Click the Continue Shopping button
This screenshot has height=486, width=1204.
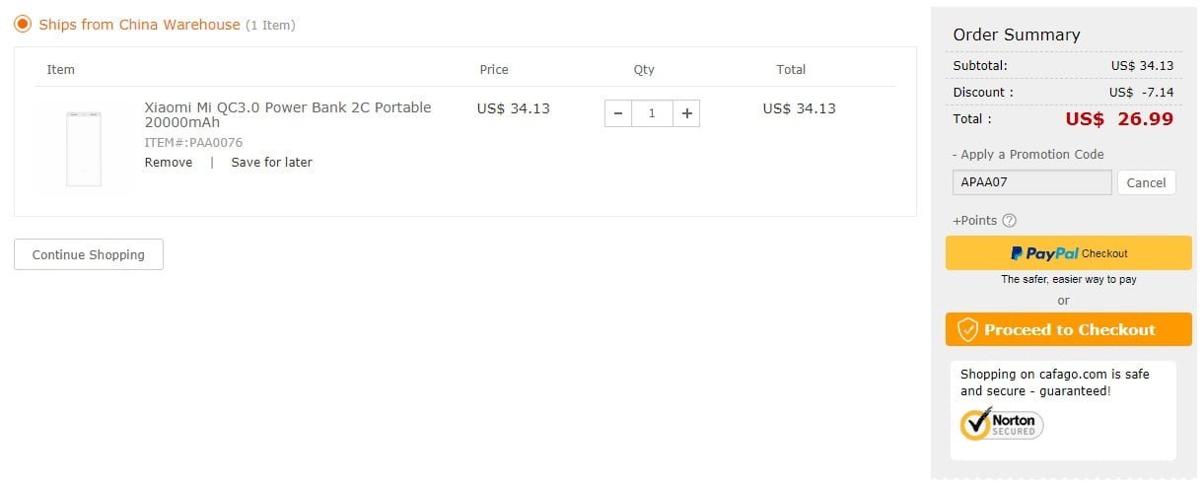[89, 254]
